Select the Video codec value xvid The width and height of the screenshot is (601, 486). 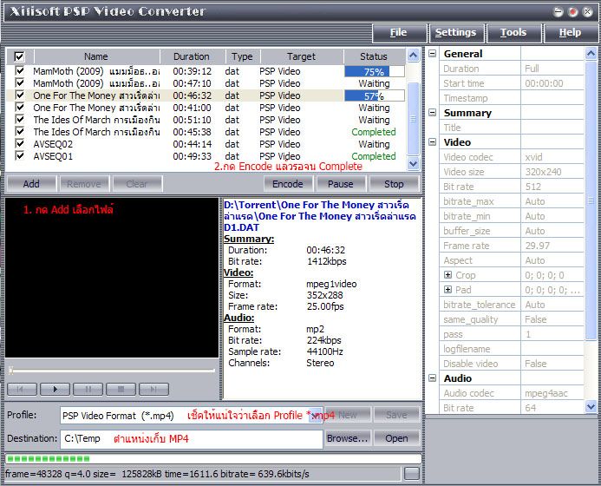point(552,157)
